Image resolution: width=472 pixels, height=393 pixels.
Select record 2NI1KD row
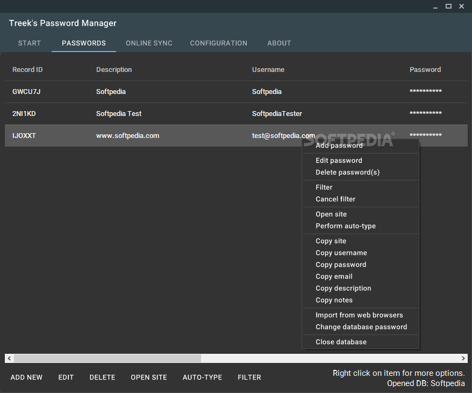click(x=236, y=114)
